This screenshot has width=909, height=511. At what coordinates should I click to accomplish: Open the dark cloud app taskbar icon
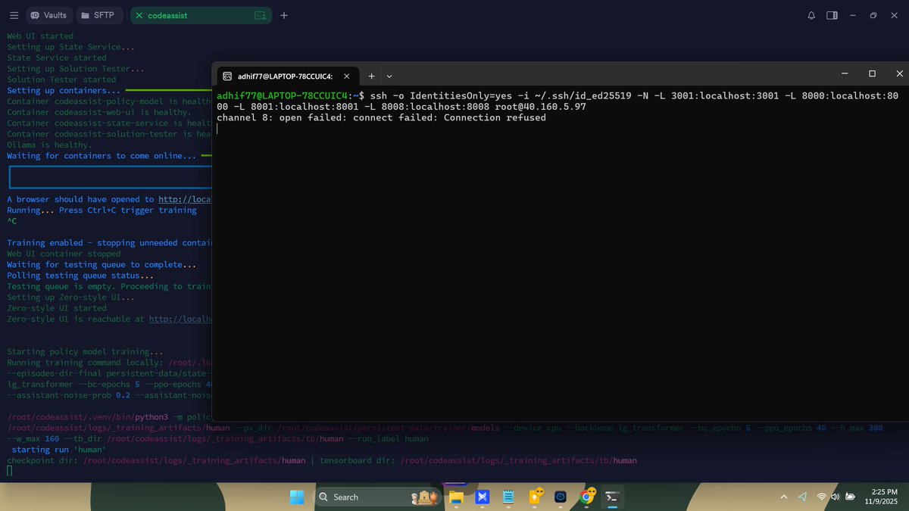pyautogui.click(x=561, y=497)
